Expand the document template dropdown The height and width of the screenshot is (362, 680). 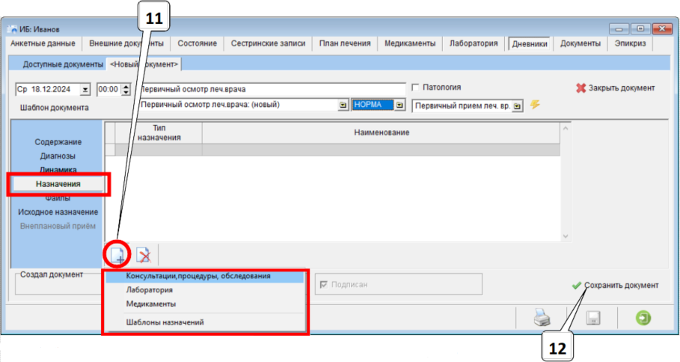(343, 105)
